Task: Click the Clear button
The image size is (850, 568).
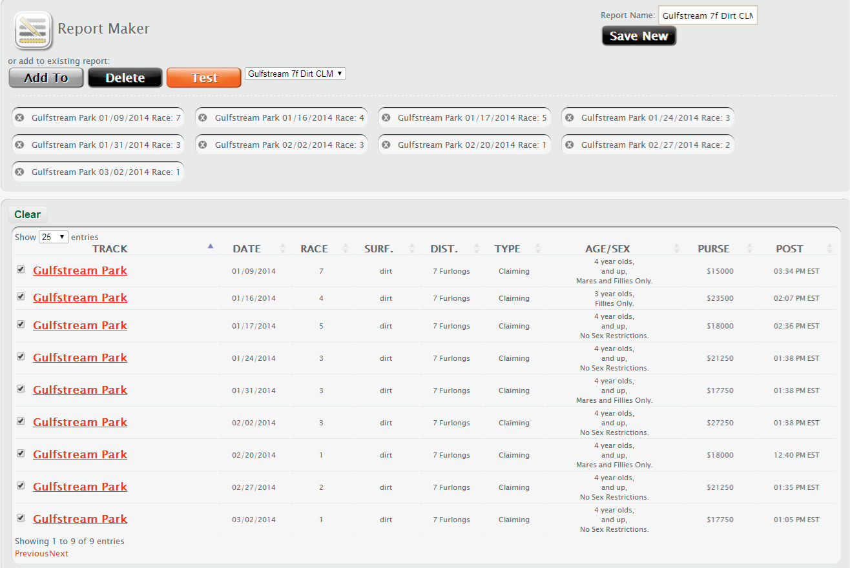Action: click(28, 214)
